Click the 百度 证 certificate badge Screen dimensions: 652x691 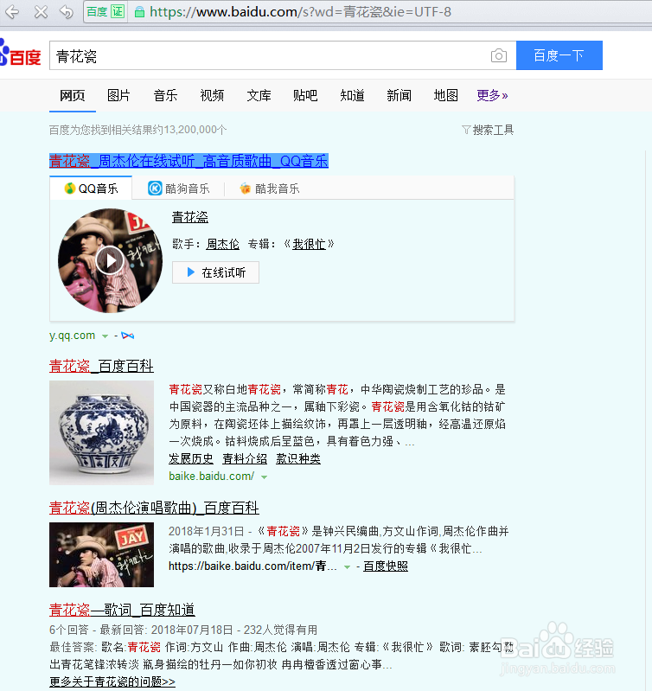105,11
